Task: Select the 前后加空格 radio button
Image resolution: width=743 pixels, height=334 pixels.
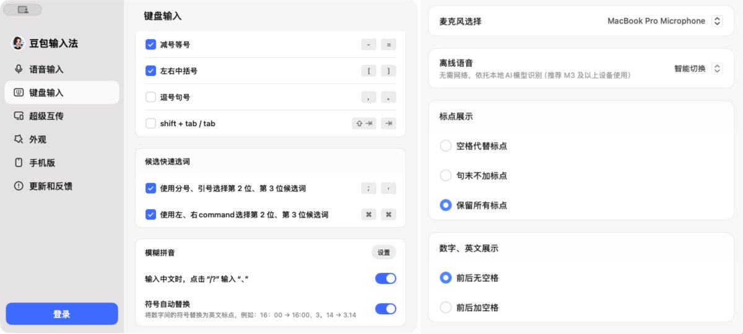Action: (x=445, y=307)
